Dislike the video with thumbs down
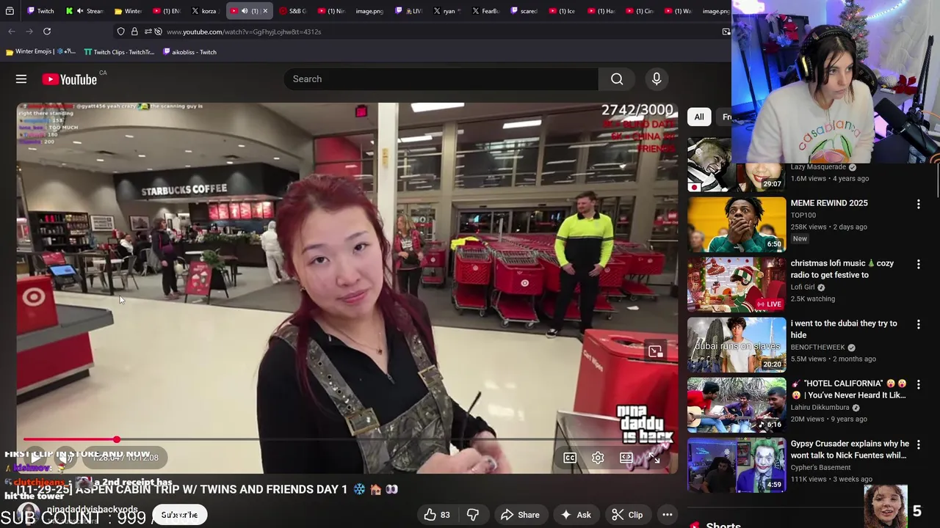The height and width of the screenshot is (528, 940). (x=473, y=515)
